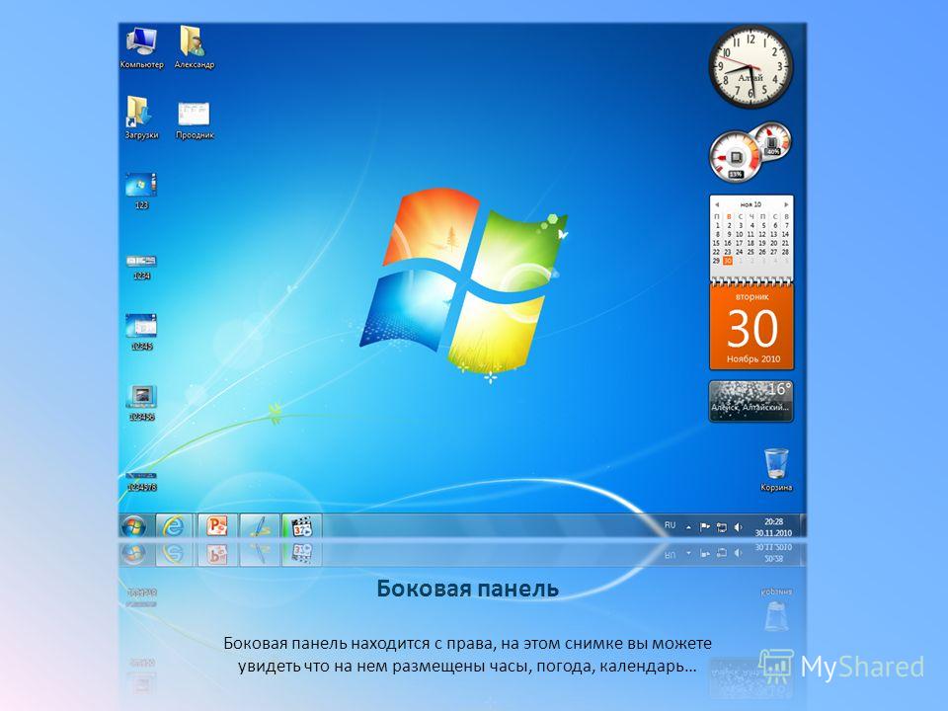Go to previous month in calendar gadget

point(717,204)
